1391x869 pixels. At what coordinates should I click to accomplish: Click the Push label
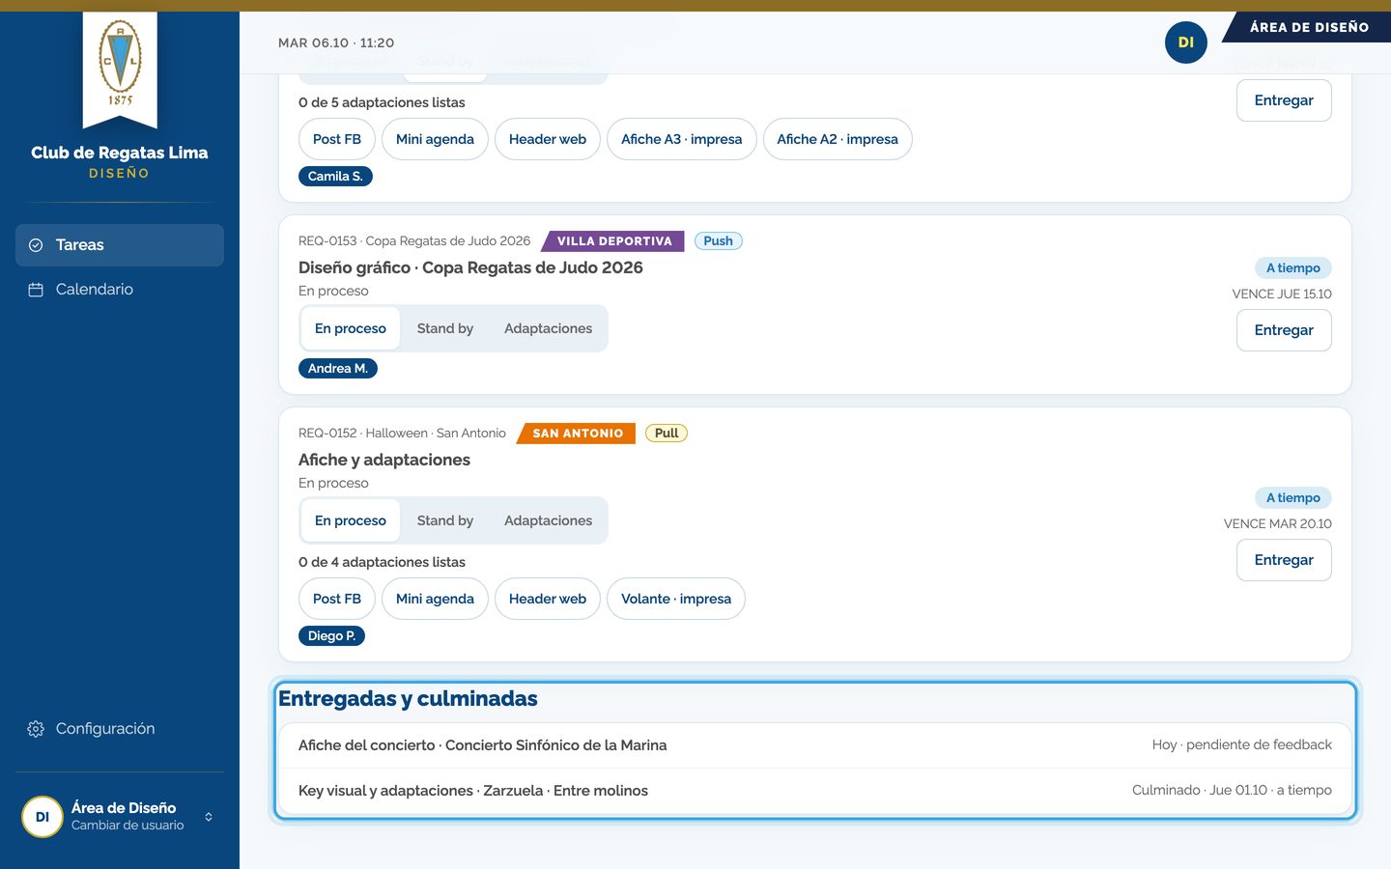[719, 241]
